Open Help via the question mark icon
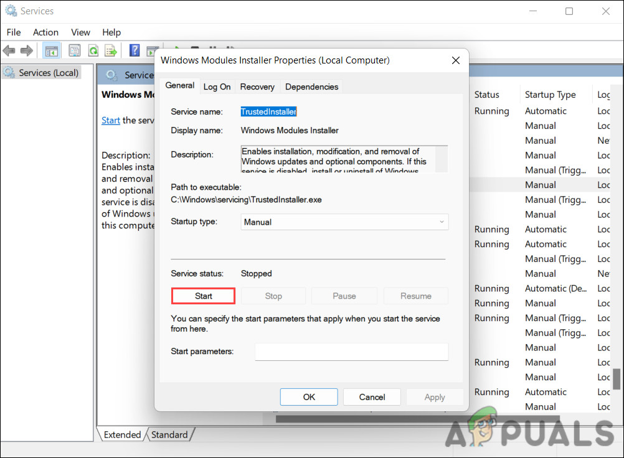Image resolution: width=624 pixels, height=458 pixels. [135, 50]
